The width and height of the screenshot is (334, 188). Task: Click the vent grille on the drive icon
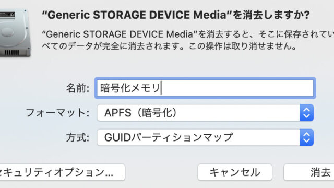[x=11, y=53]
